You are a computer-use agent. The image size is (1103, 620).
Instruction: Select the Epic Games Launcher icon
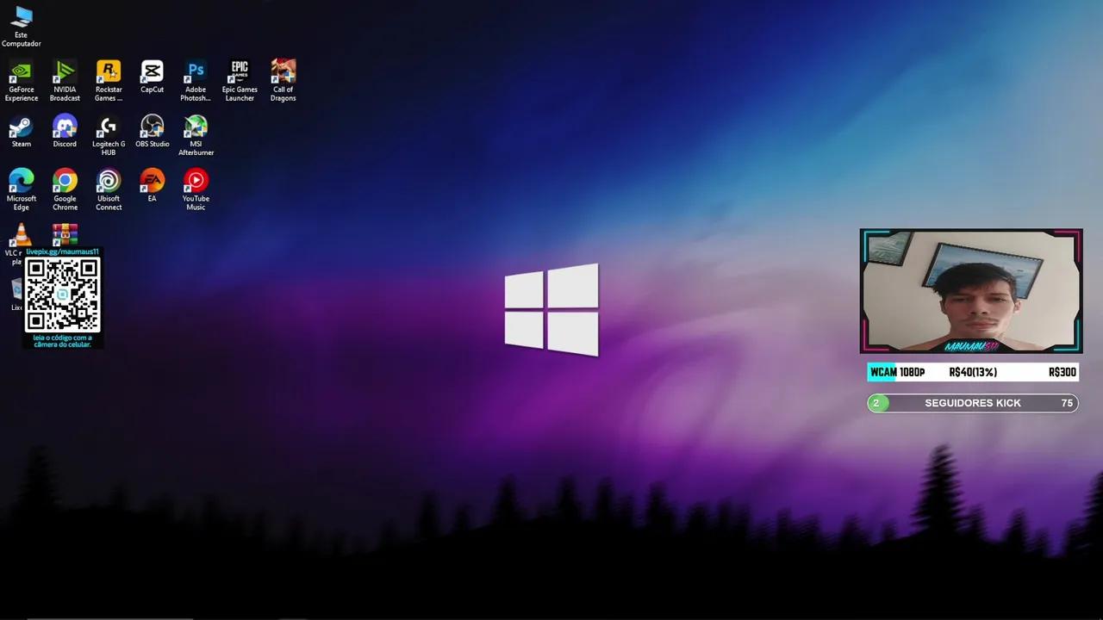[240, 81]
